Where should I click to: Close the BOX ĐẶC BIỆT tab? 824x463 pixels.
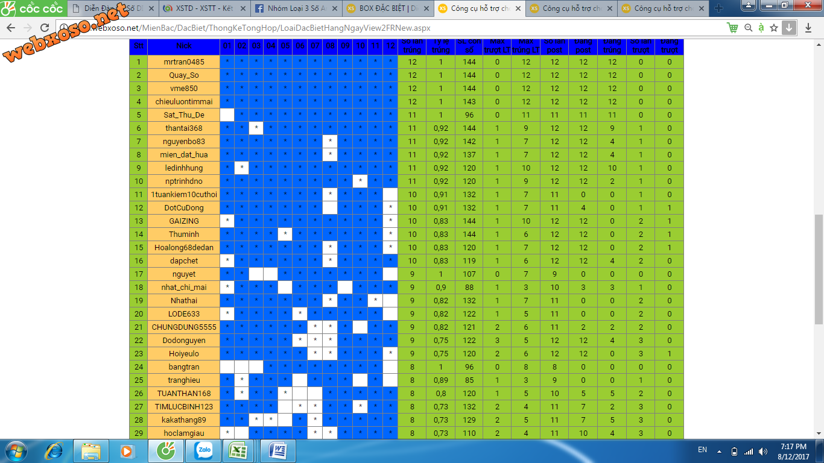coord(425,8)
